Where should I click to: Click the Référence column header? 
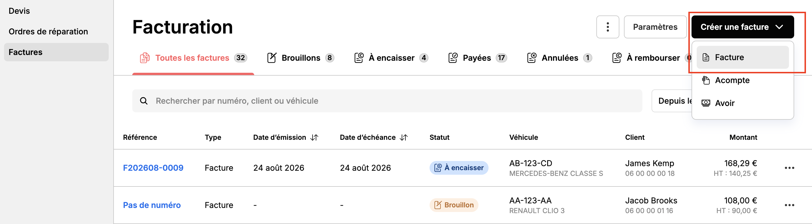[140, 137]
